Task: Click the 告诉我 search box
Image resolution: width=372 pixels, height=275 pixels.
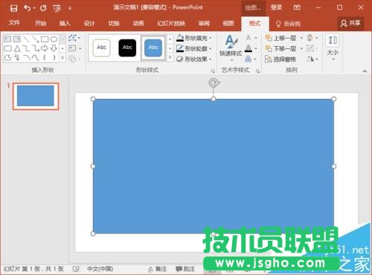Action: tap(289, 24)
